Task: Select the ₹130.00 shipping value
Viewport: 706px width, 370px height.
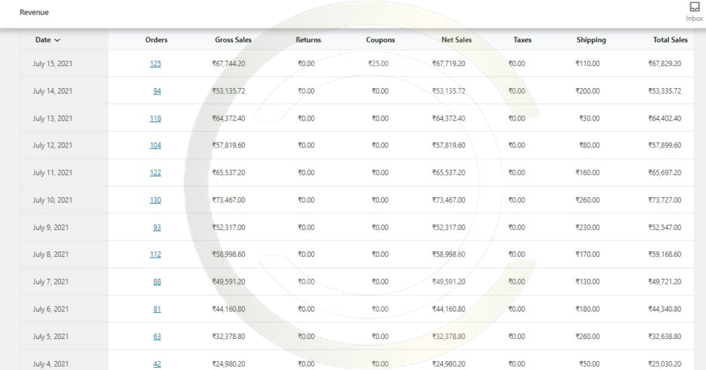Action: [587, 282]
